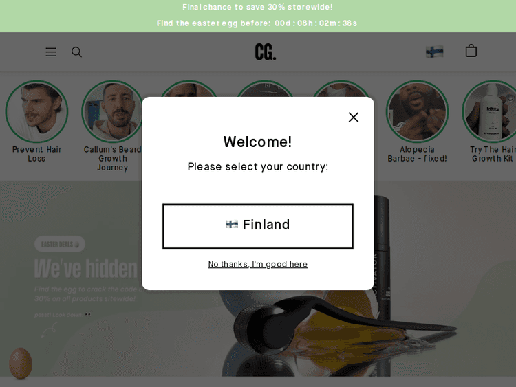This screenshot has width=516, height=387.
Task: Open the Prevent Hair Loss story
Action: (x=36, y=112)
